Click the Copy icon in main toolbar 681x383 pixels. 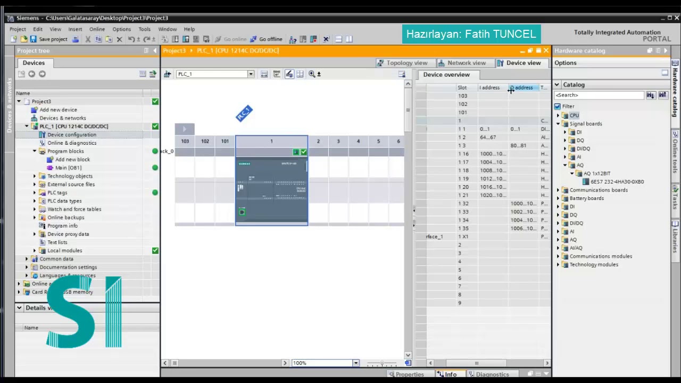pyautogui.click(x=98, y=39)
